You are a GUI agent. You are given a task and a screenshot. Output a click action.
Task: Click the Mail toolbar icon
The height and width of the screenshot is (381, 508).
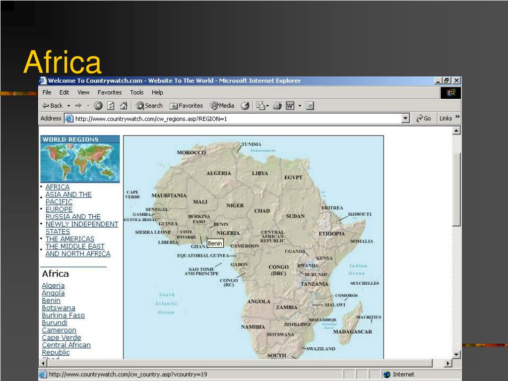[260, 106]
